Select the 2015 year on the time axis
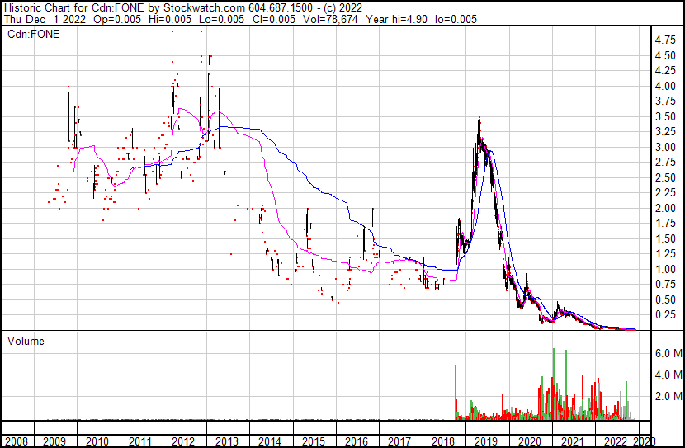Viewport: 685px width, 448px height. tap(314, 441)
